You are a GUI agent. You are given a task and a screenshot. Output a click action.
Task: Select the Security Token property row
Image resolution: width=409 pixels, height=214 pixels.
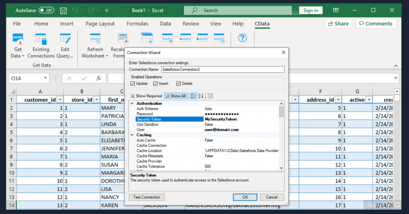click(x=207, y=119)
